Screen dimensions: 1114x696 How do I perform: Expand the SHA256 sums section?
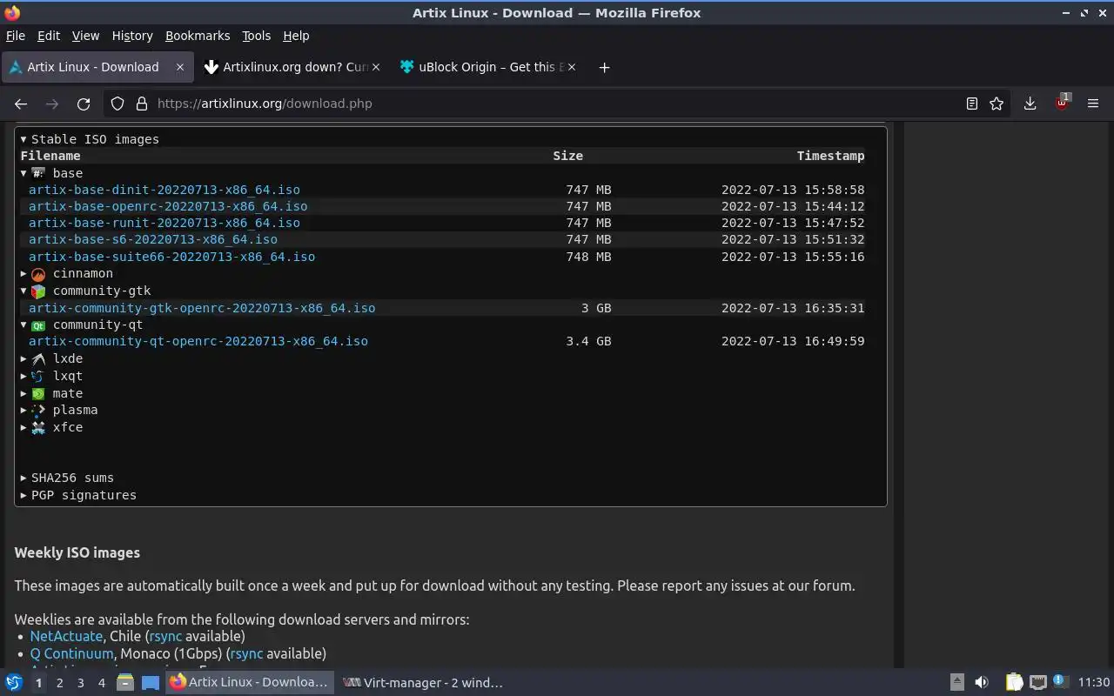[67, 478]
